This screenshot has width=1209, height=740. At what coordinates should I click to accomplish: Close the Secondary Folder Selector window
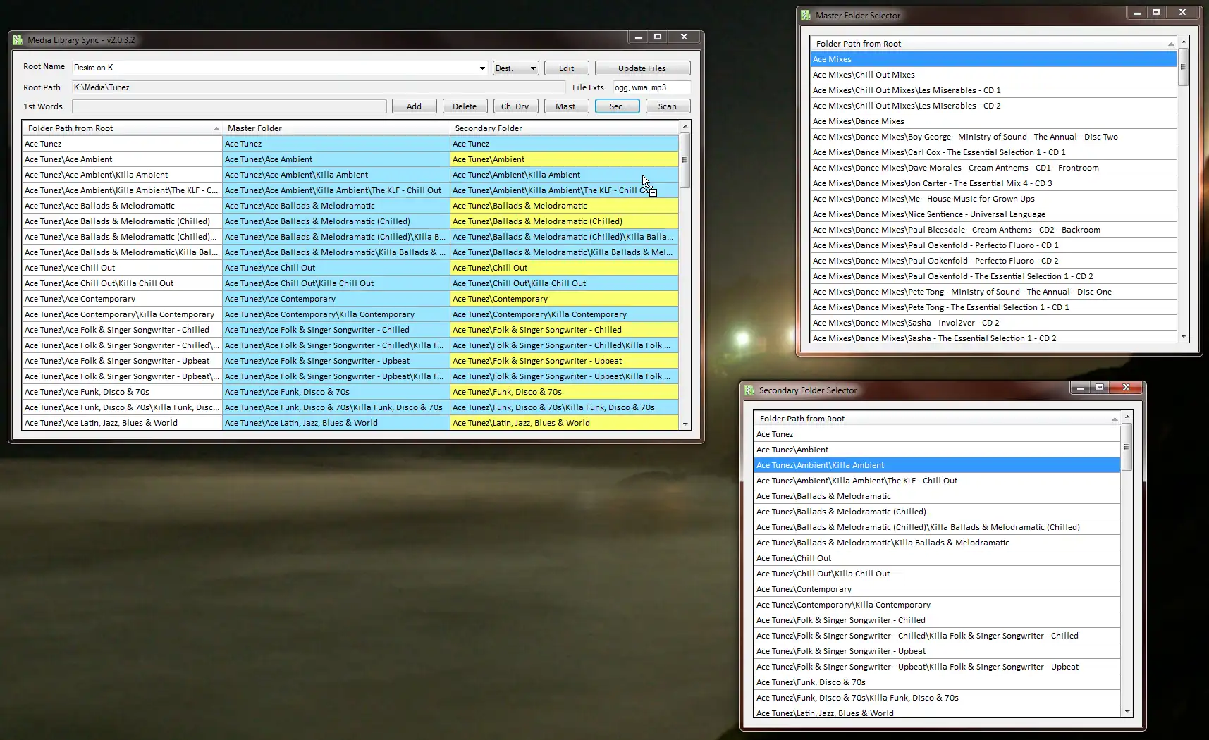(1126, 387)
